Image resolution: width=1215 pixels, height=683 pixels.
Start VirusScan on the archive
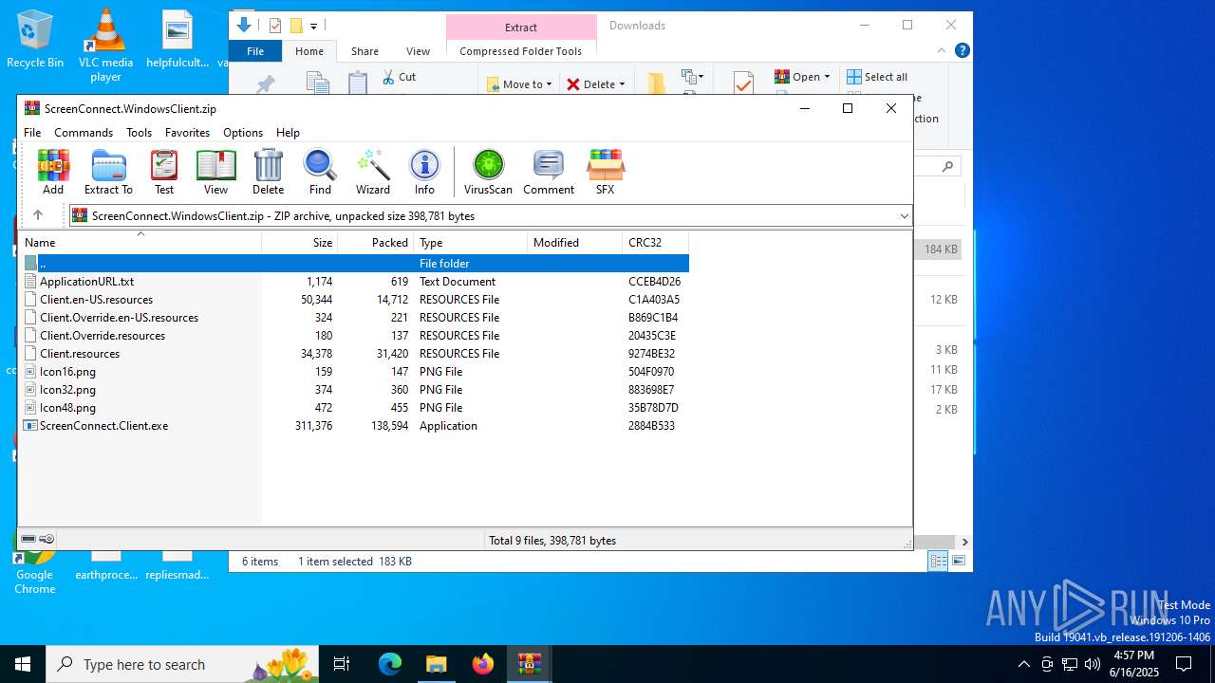click(x=488, y=172)
